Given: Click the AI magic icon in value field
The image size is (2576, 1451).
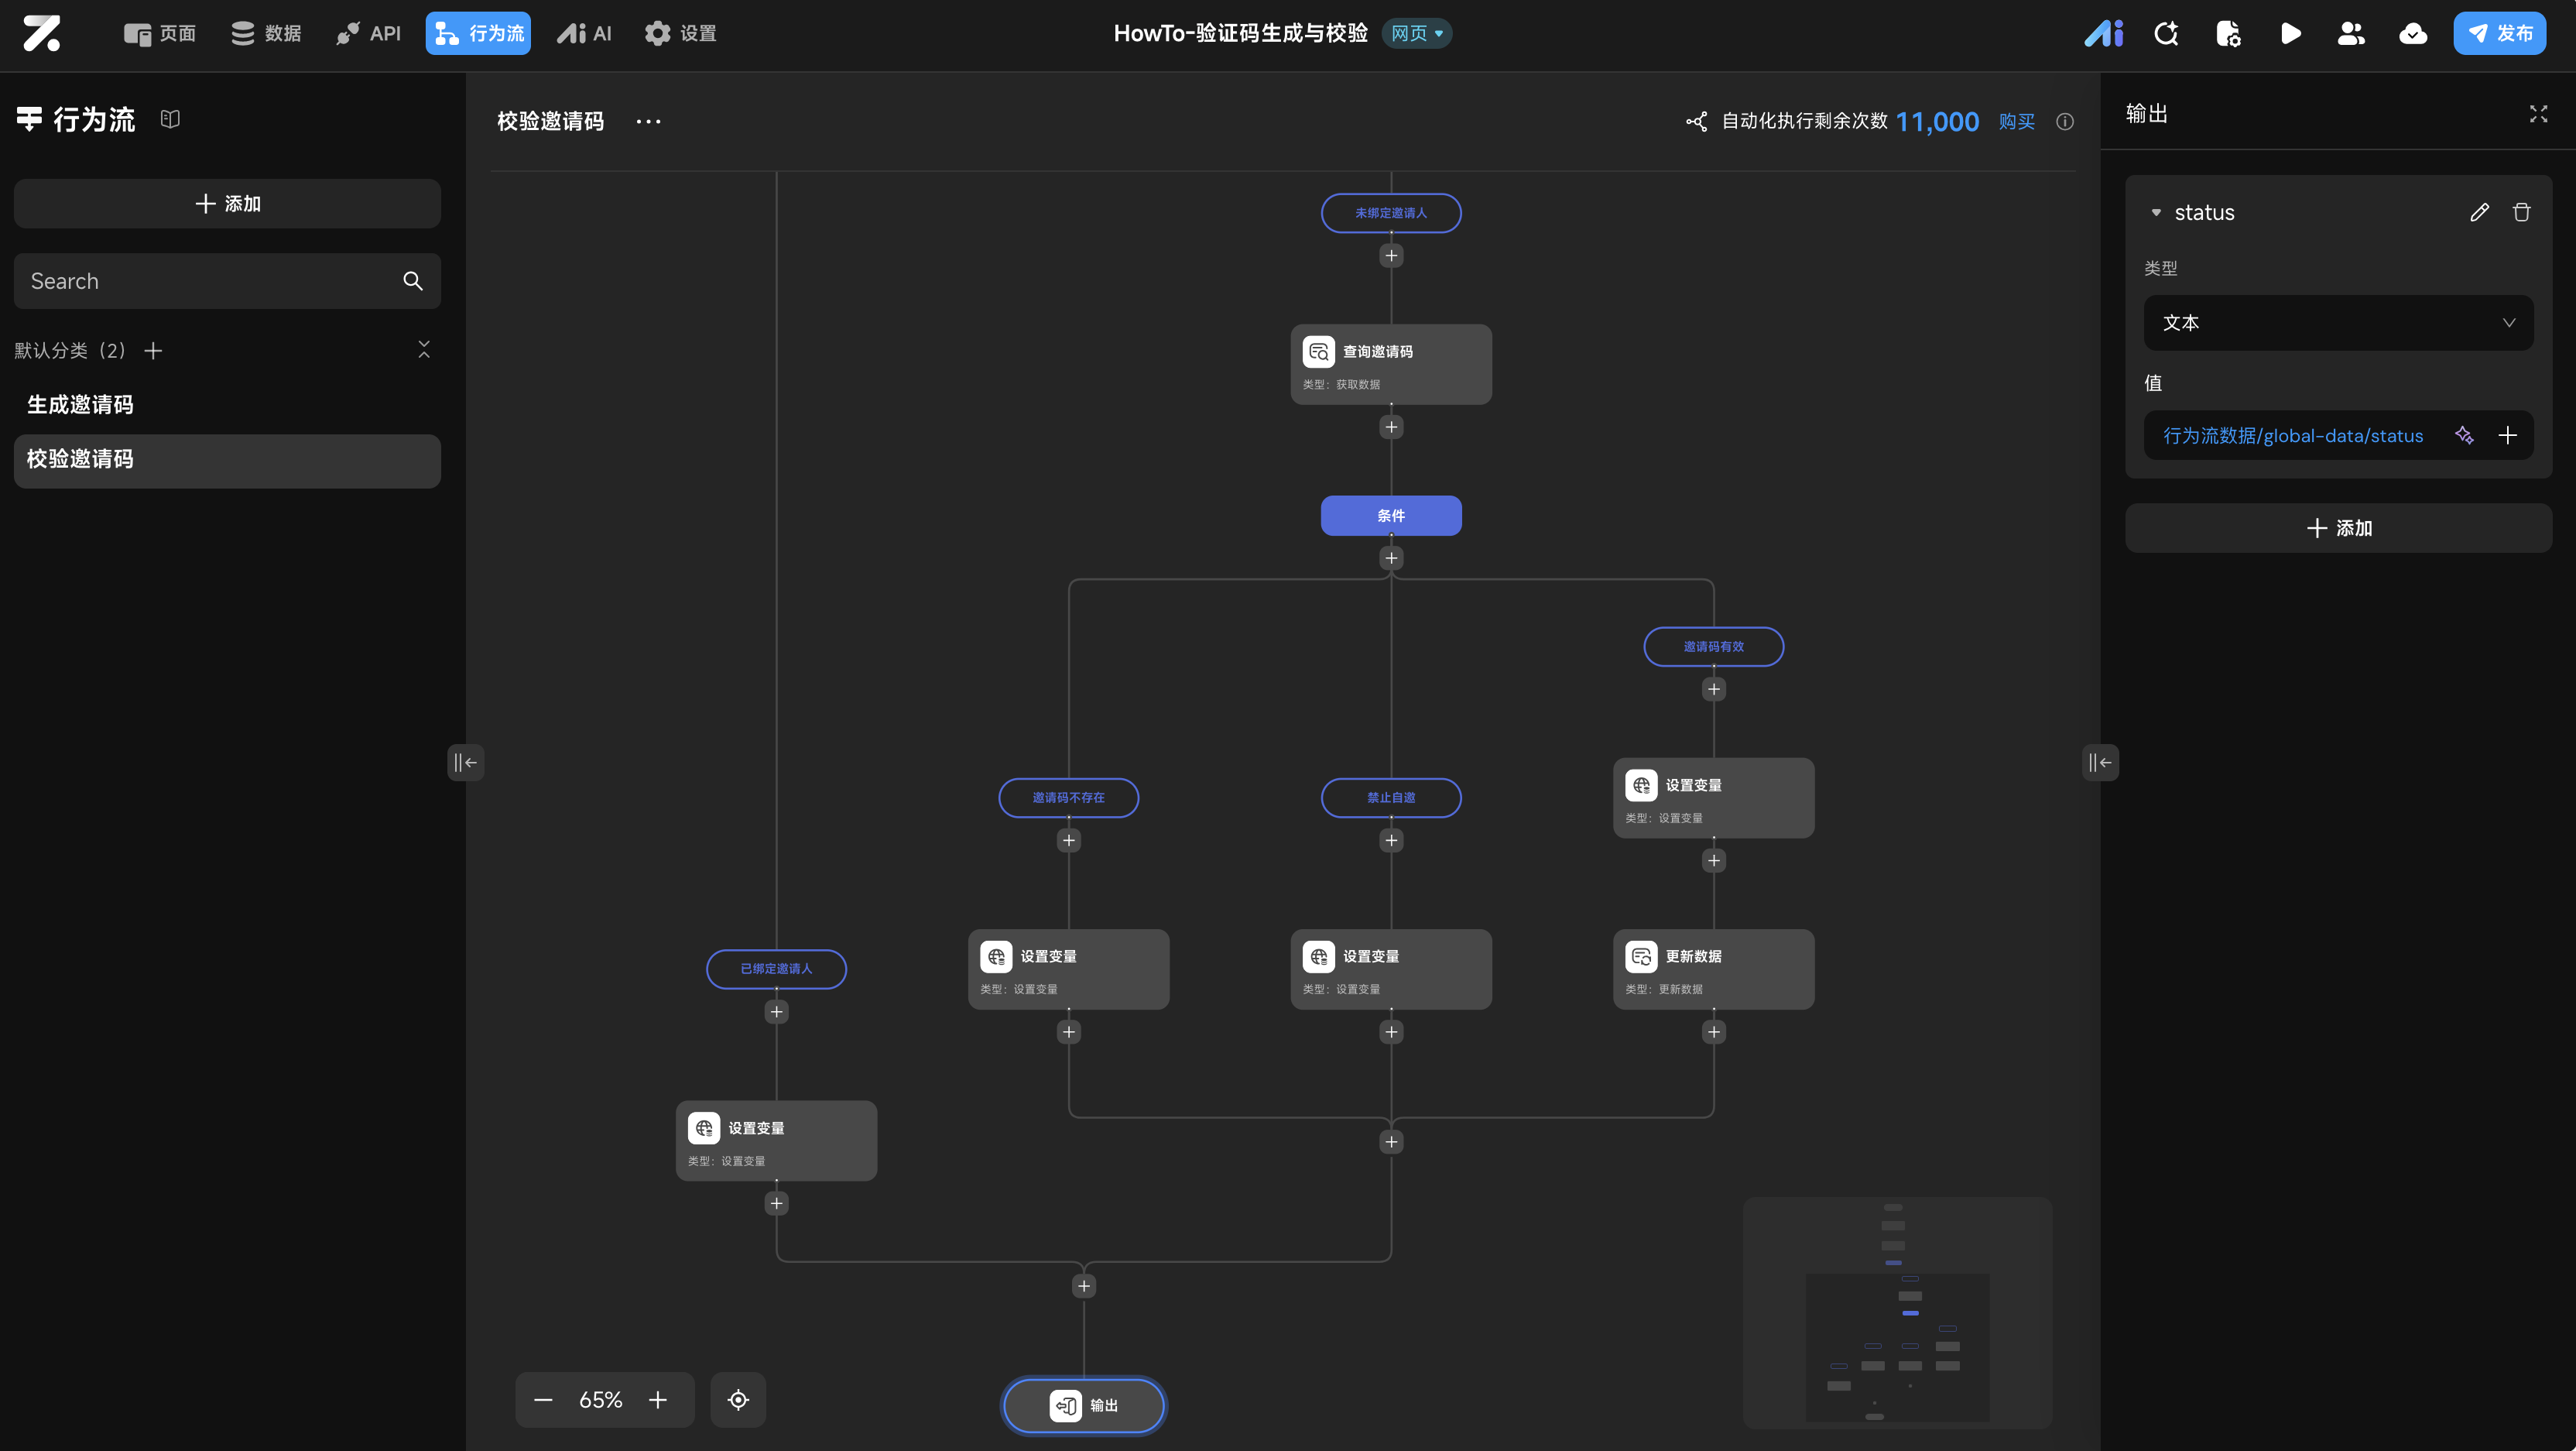Looking at the screenshot, I should click(2464, 435).
